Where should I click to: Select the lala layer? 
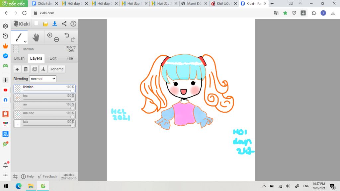(x=44, y=123)
